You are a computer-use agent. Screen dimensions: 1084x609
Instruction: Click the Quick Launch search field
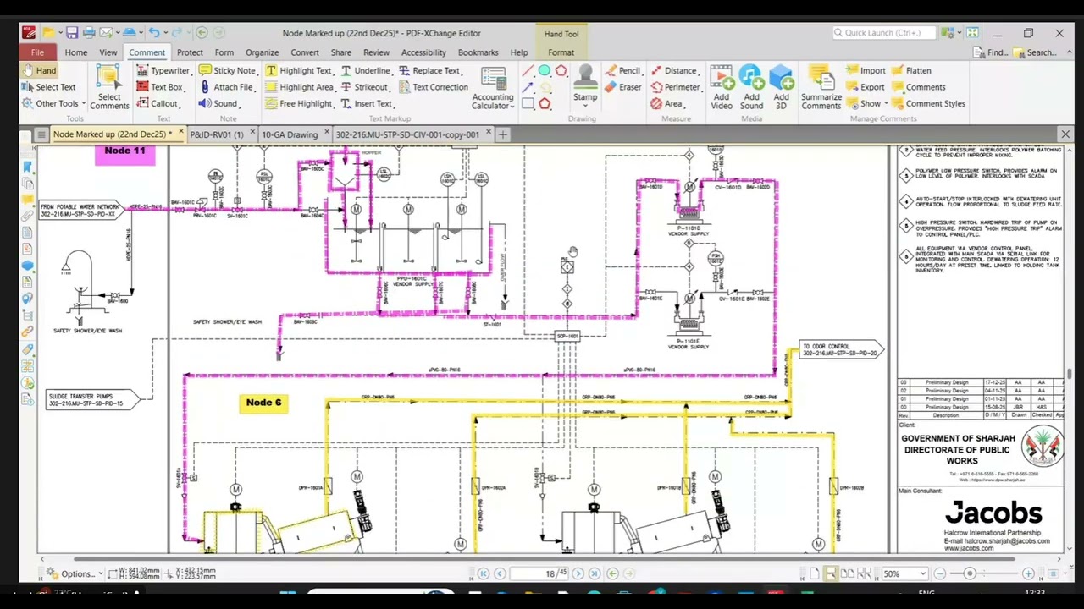click(x=883, y=33)
